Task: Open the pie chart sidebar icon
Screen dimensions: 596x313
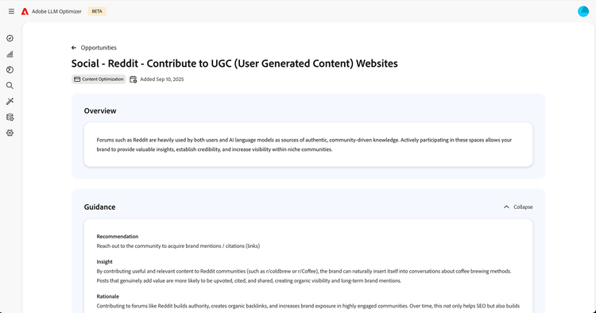Action: point(10,70)
